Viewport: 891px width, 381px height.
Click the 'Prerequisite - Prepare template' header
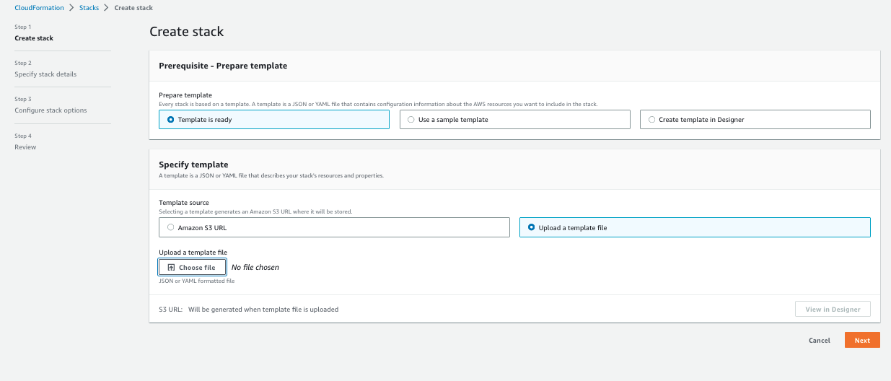click(223, 66)
